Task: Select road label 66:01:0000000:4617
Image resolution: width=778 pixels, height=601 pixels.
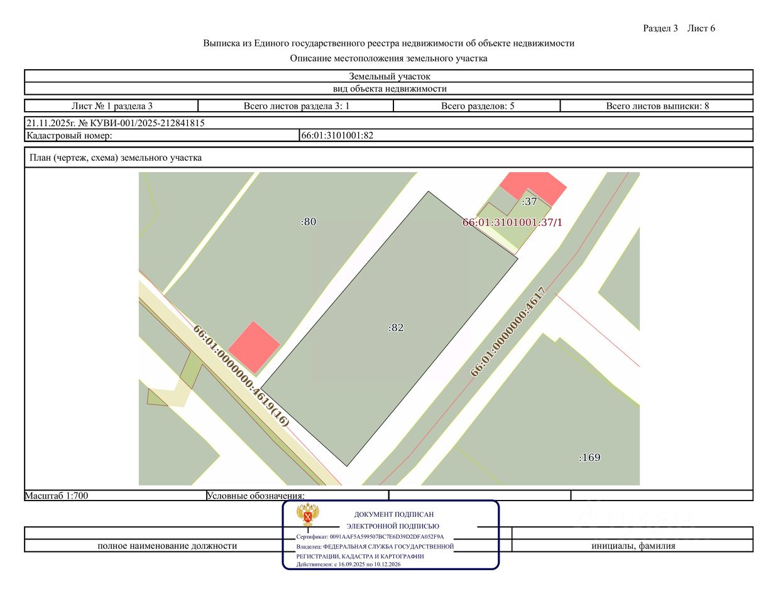Action: [x=508, y=332]
